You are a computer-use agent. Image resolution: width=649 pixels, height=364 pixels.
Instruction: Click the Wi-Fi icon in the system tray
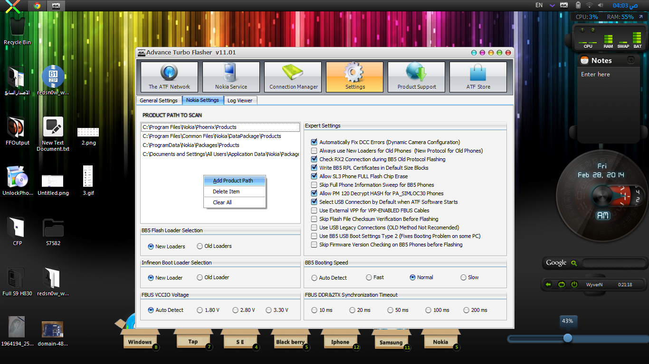pyautogui.click(x=589, y=5)
